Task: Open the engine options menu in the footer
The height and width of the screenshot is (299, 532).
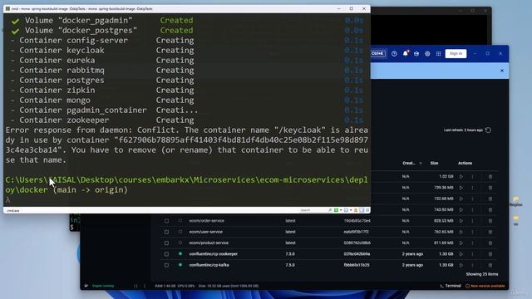Action: 145,286
